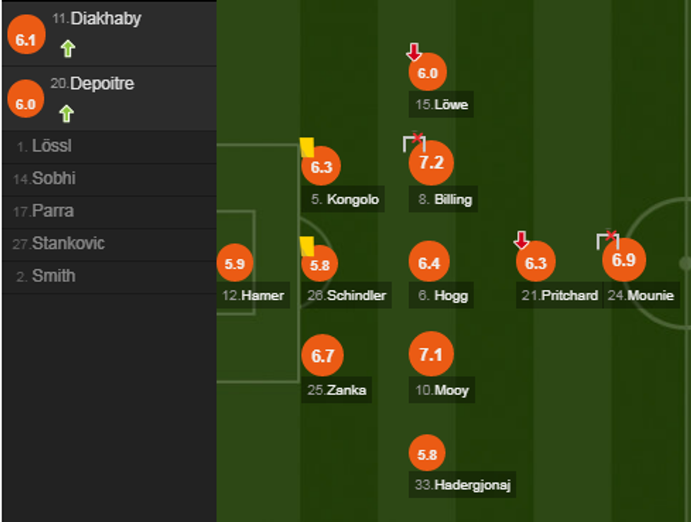Click Löwe's red substituted-off arrow
The image size is (691, 522).
(x=414, y=52)
